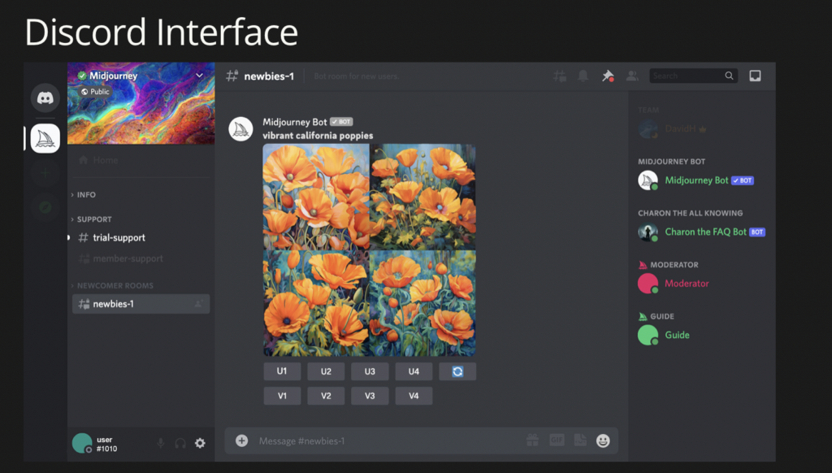The image size is (832, 473).
Task: Click Moderator pink avatar
Action: point(648,284)
